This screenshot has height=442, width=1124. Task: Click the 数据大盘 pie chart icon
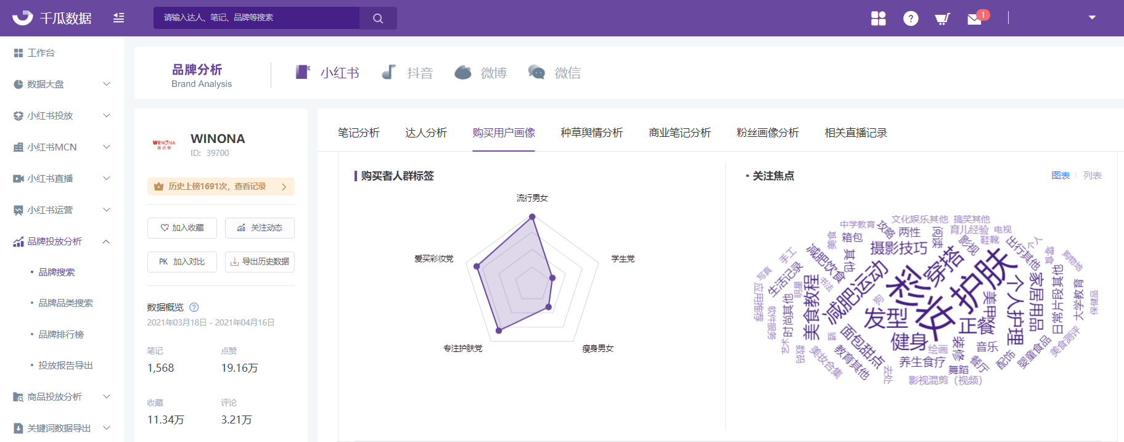(18, 84)
